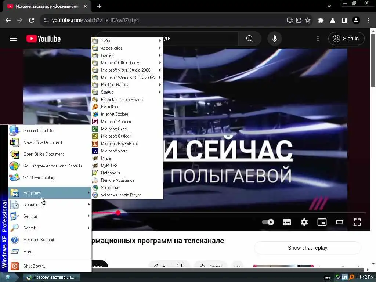Open YouTube settings three-dot menu
The height and width of the screenshot is (282, 376).
(x=318, y=39)
